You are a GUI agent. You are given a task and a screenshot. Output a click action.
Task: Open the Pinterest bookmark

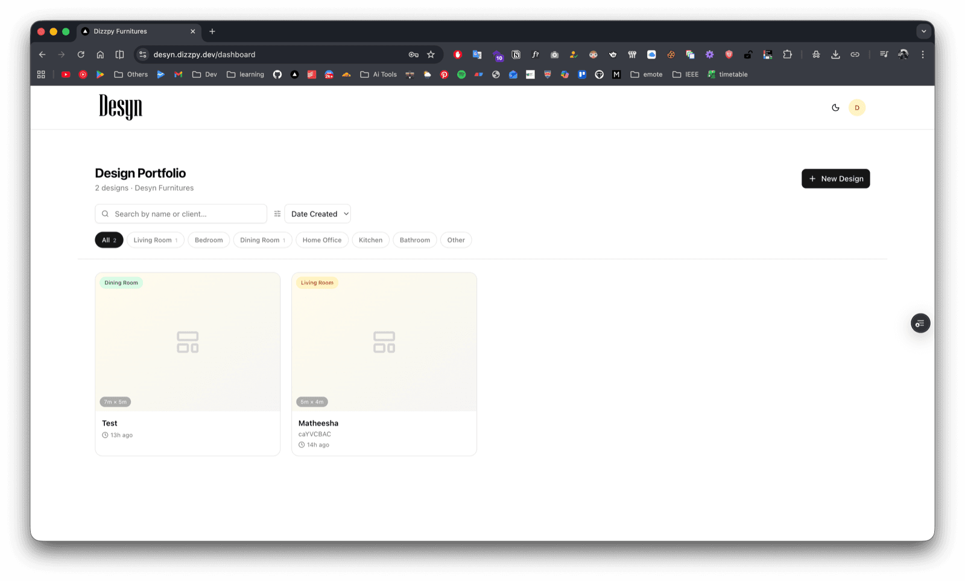pyautogui.click(x=444, y=74)
